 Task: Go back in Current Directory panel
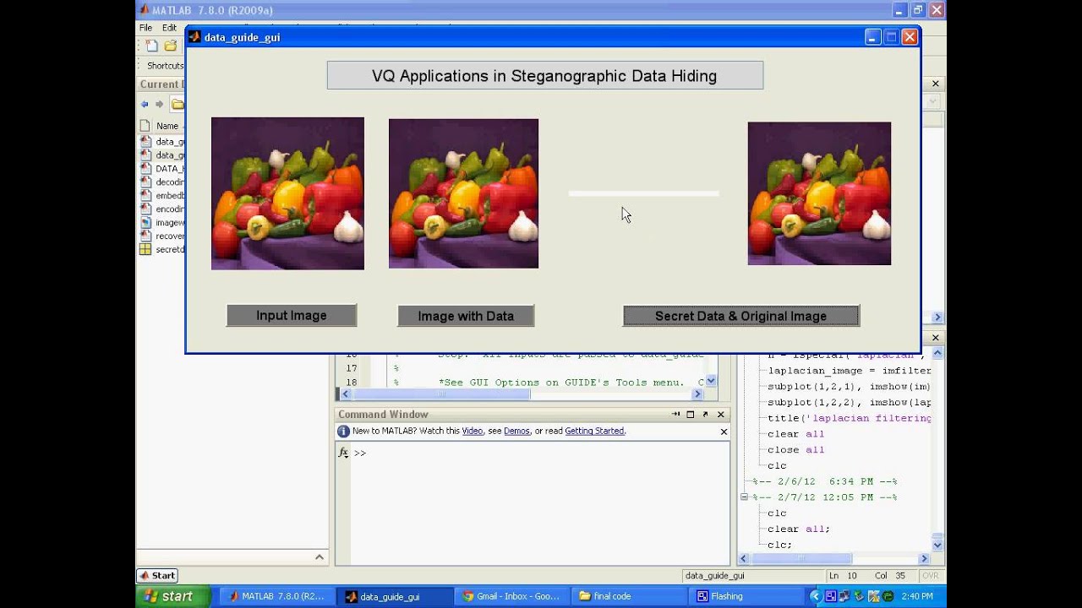point(145,104)
